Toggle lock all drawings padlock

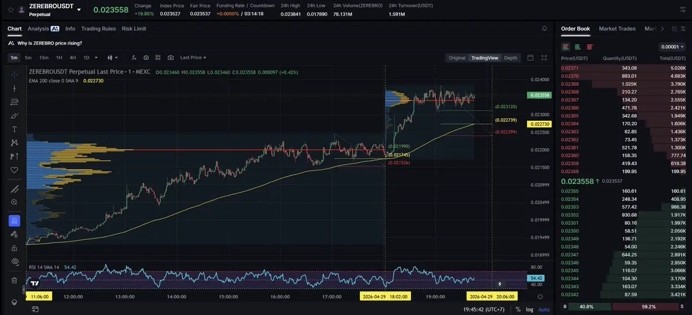tap(14, 248)
